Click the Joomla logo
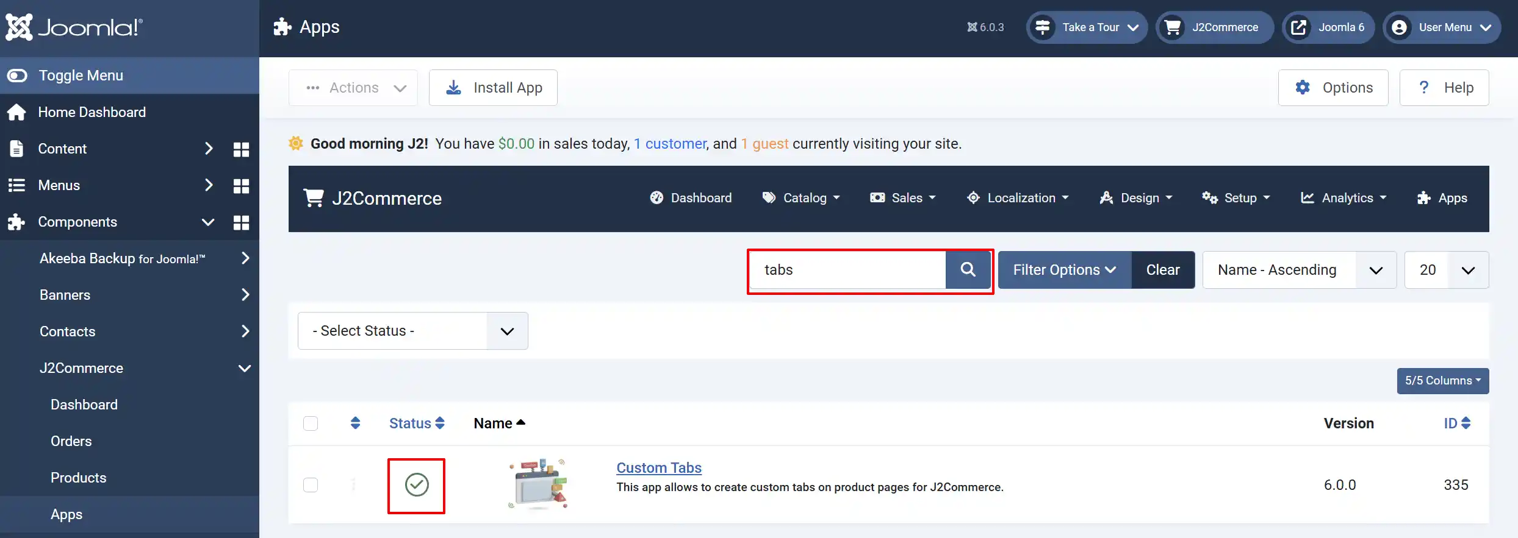1518x538 pixels. point(74,27)
